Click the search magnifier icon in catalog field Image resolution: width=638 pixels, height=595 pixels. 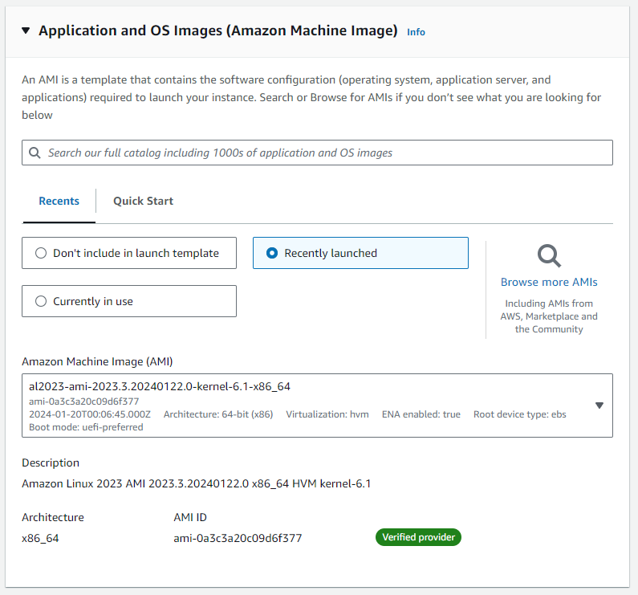[35, 153]
